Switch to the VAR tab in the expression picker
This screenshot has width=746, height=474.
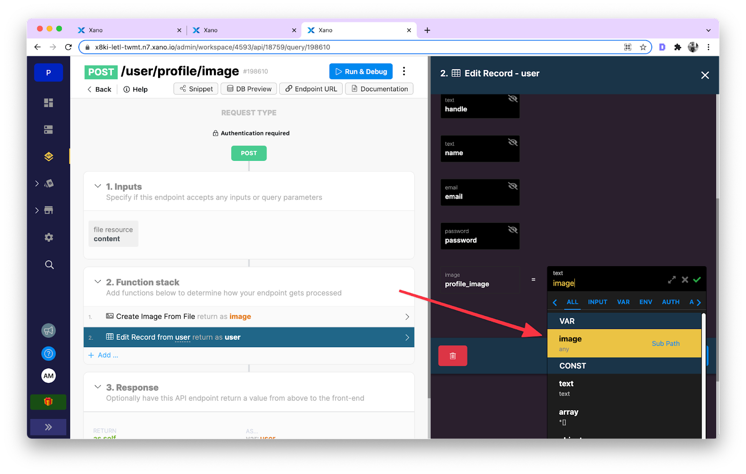pyautogui.click(x=623, y=302)
